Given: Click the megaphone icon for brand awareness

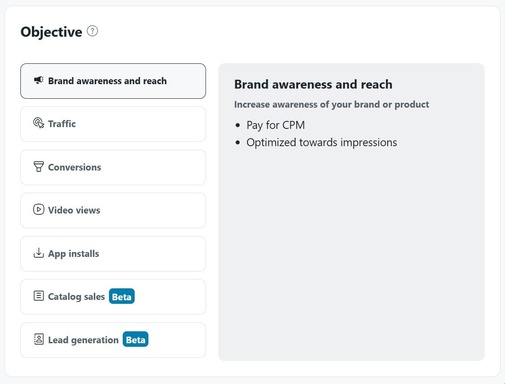Looking at the screenshot, I should (39, 80).
